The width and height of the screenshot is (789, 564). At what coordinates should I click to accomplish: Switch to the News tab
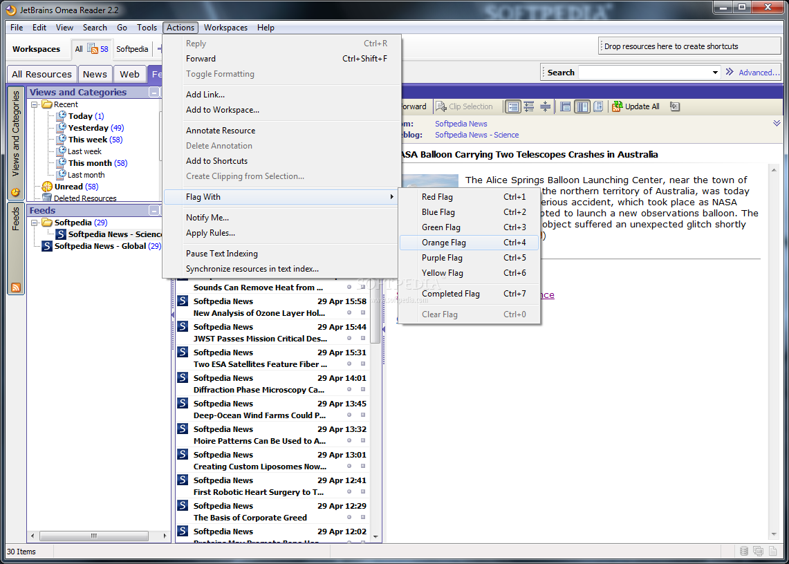95,74
